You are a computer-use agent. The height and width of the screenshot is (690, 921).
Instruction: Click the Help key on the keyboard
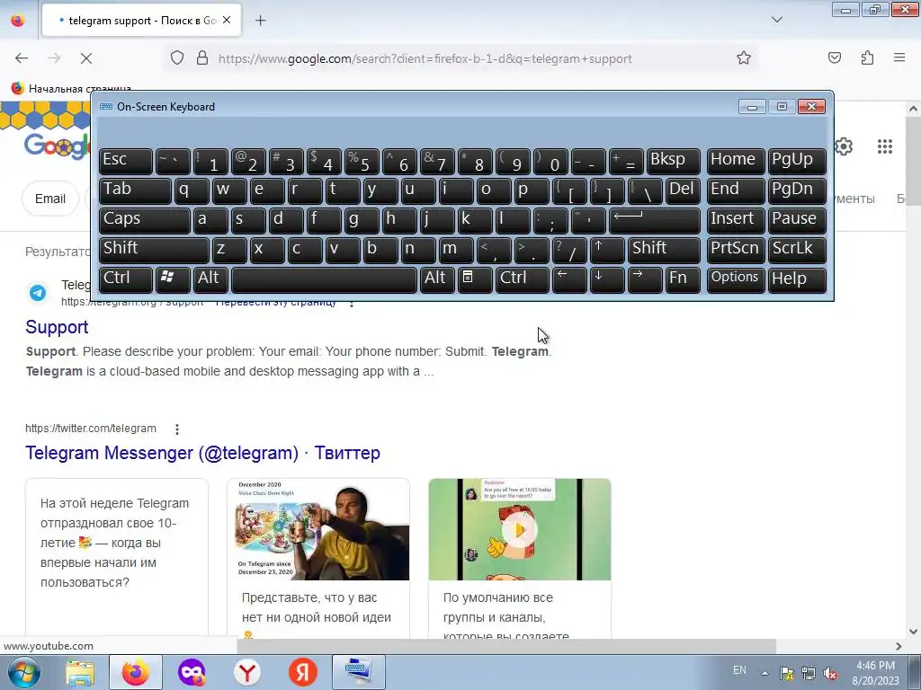point(797,279)
